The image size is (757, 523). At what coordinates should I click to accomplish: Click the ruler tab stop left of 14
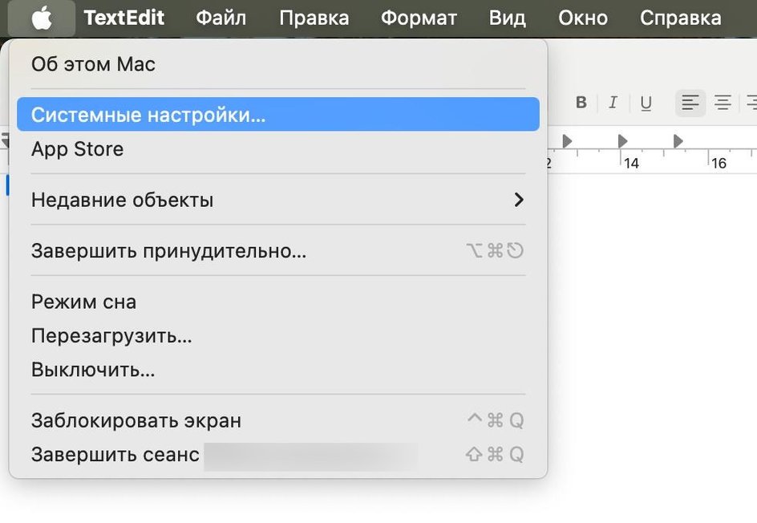click(567, 141)
